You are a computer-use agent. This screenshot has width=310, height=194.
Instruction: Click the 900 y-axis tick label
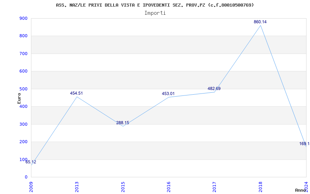pos(23,18)
